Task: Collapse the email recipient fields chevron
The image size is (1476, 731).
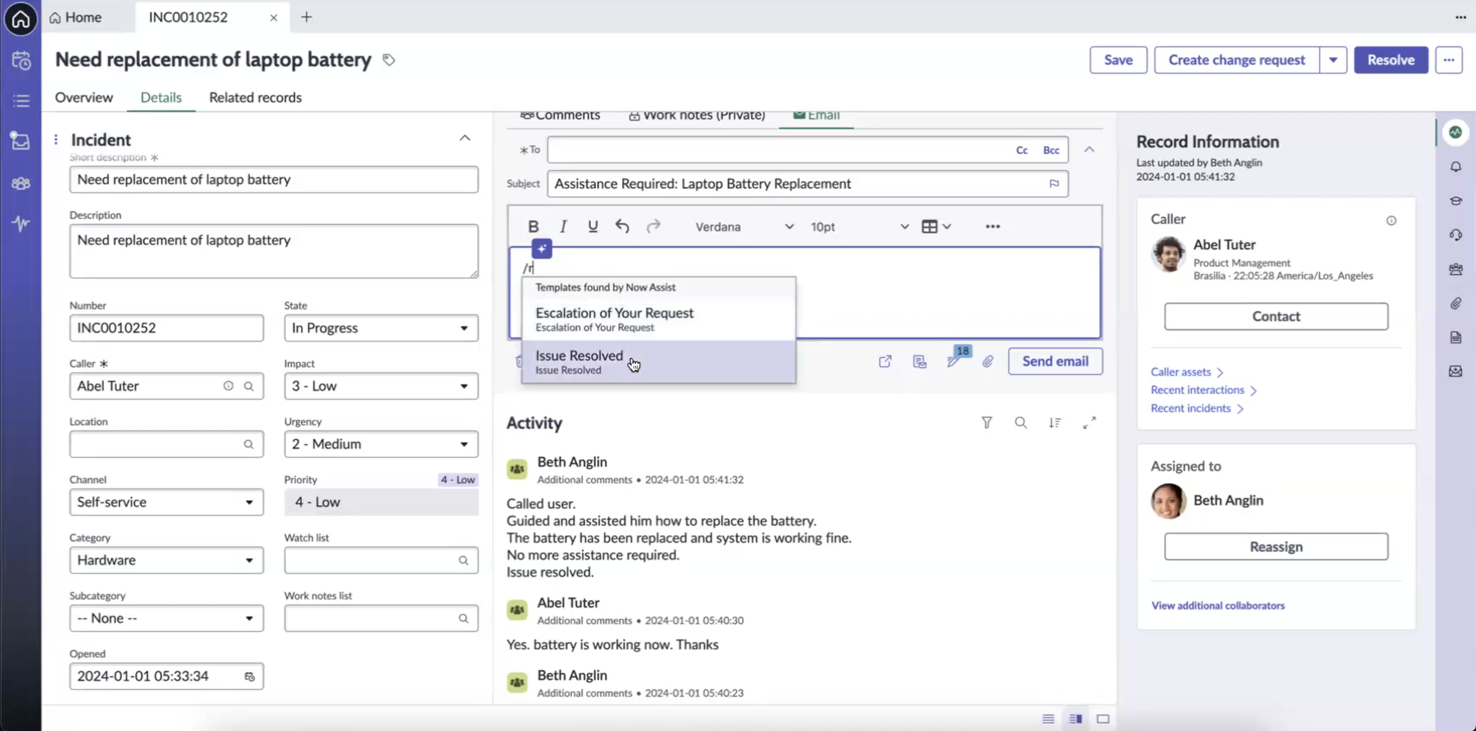Action: click(x=1088, y=150)
